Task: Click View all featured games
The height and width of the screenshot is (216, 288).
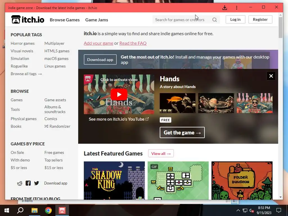Action: pyautogui.click(x=161, y=153)
